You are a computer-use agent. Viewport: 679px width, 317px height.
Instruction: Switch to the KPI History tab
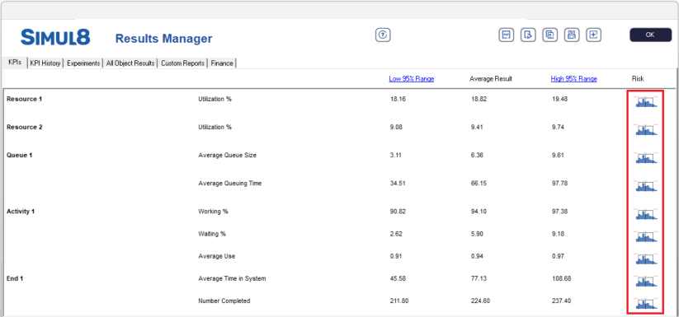45,63
